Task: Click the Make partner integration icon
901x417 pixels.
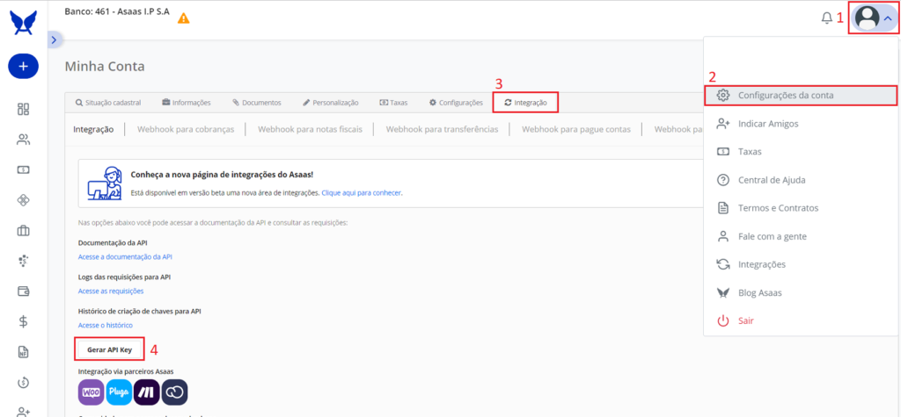Action: click(x=146, y=392)
